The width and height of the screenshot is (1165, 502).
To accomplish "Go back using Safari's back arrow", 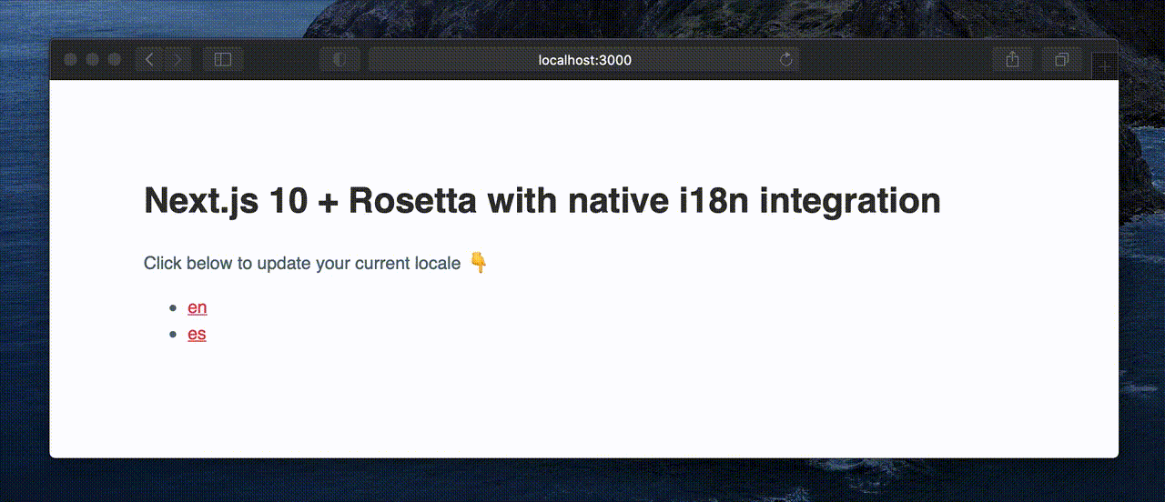I will (150, 60).
